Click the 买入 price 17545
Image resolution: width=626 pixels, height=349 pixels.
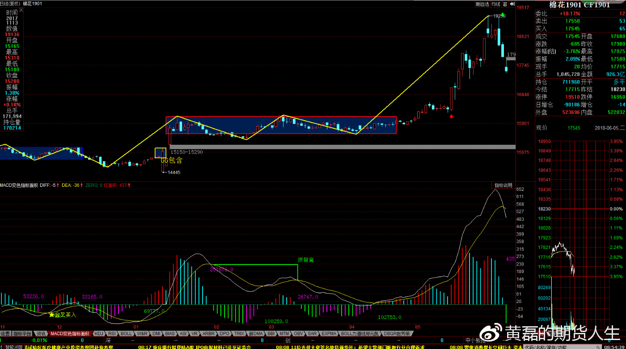[572, 29]
